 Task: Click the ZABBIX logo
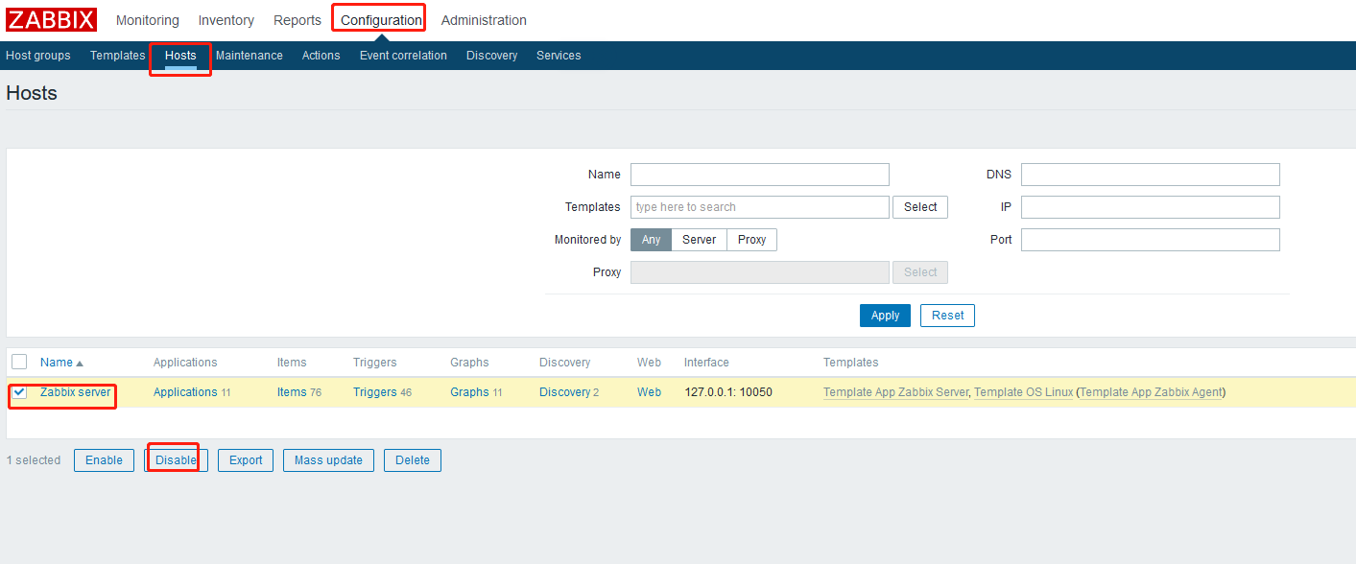pyautogui.click(x=52, y=20)
